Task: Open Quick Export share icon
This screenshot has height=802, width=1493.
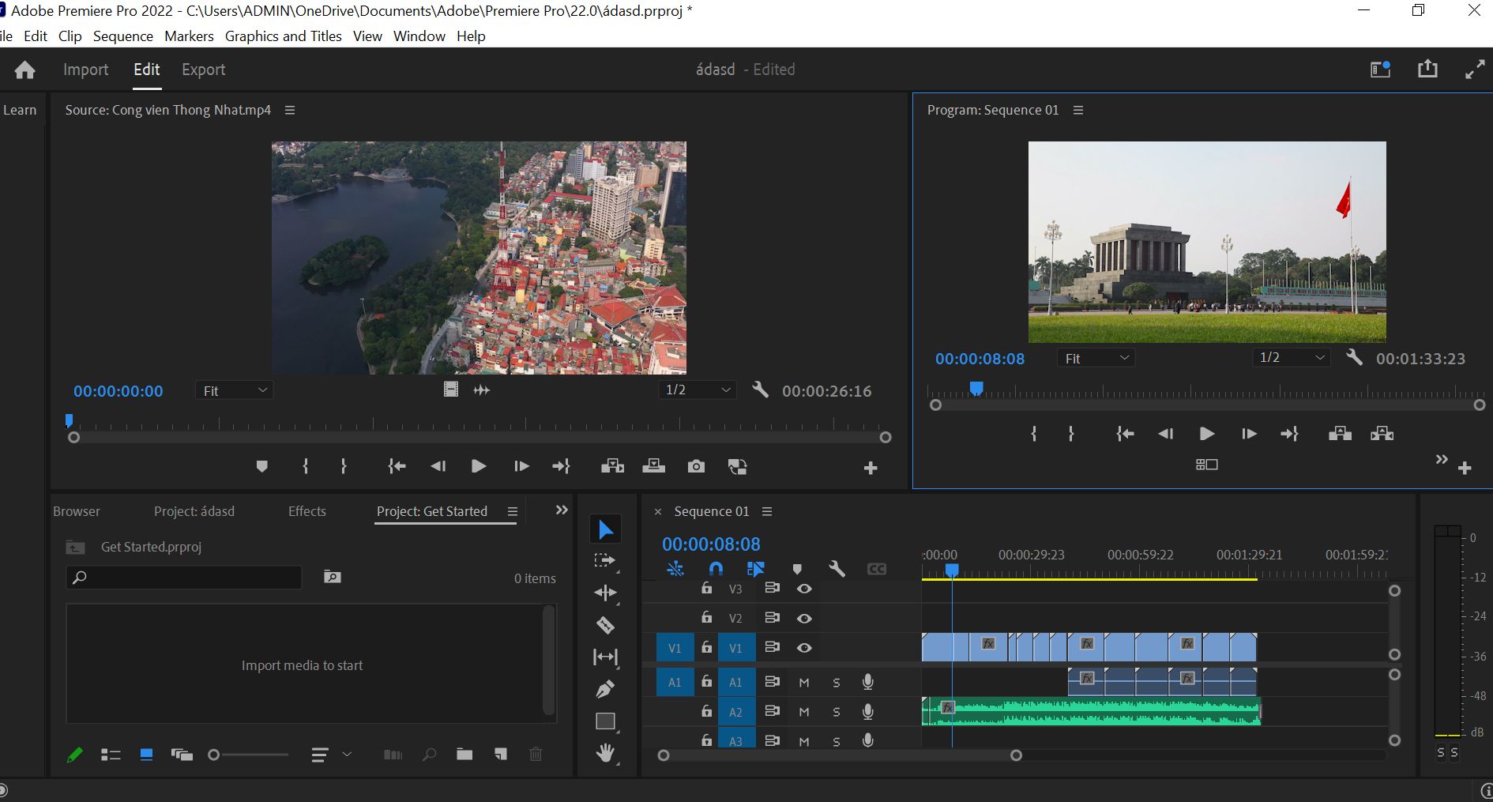Action: [x=1427, y=70]
